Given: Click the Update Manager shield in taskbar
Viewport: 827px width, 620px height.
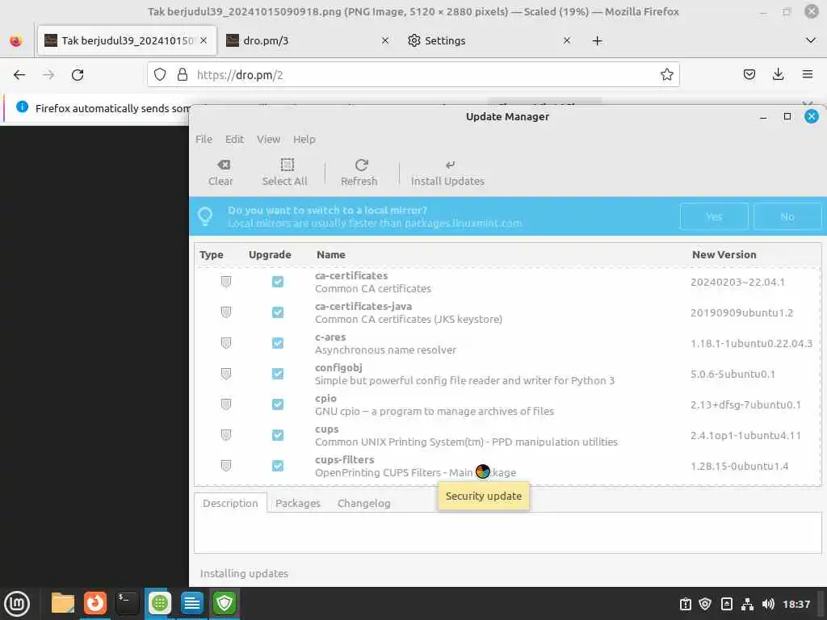Looking at the screenshot, I should pyautogui.click(x=225, y=604).
